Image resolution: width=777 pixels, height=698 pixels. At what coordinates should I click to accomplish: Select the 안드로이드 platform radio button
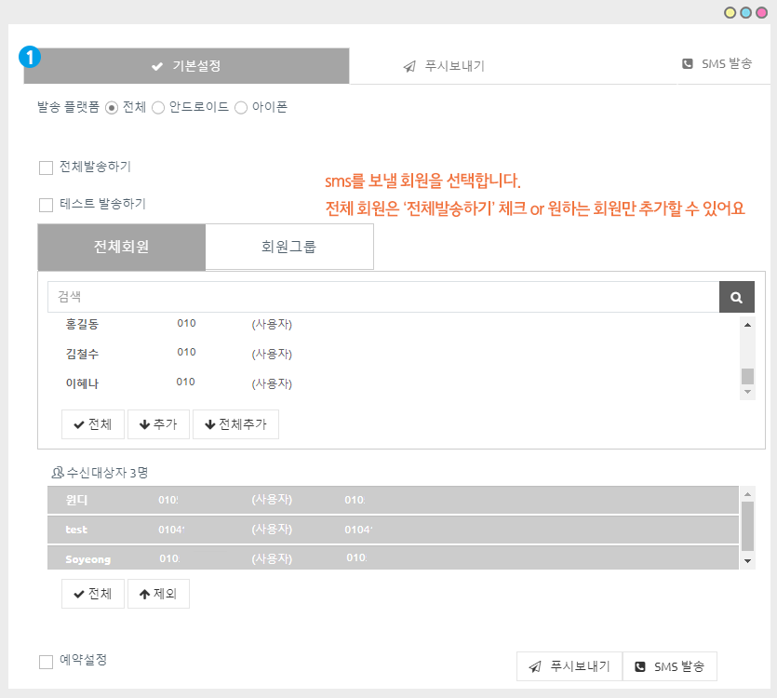click(158, 108)
